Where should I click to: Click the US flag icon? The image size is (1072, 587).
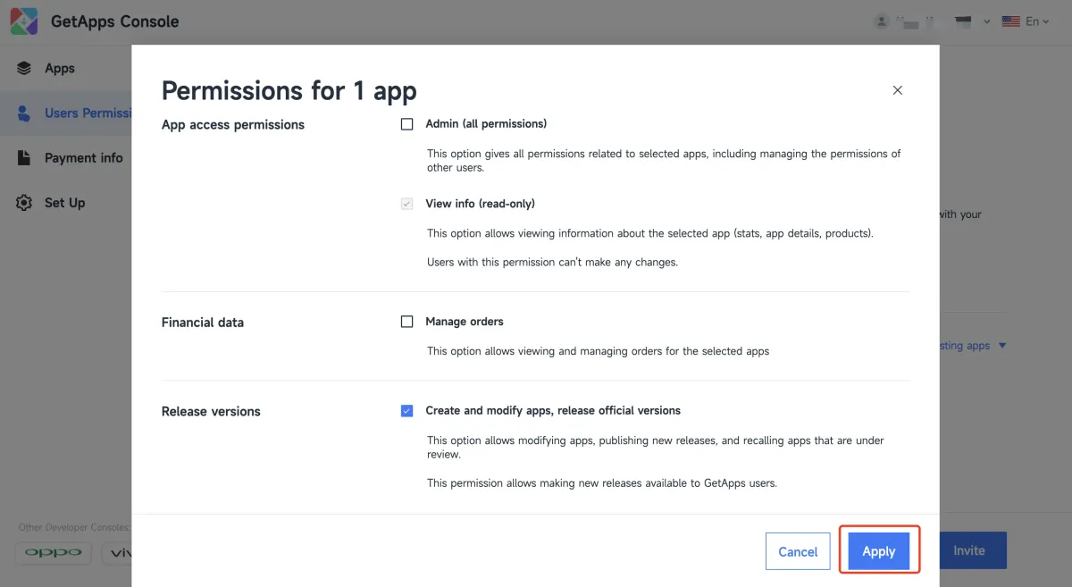point(1011,21)
